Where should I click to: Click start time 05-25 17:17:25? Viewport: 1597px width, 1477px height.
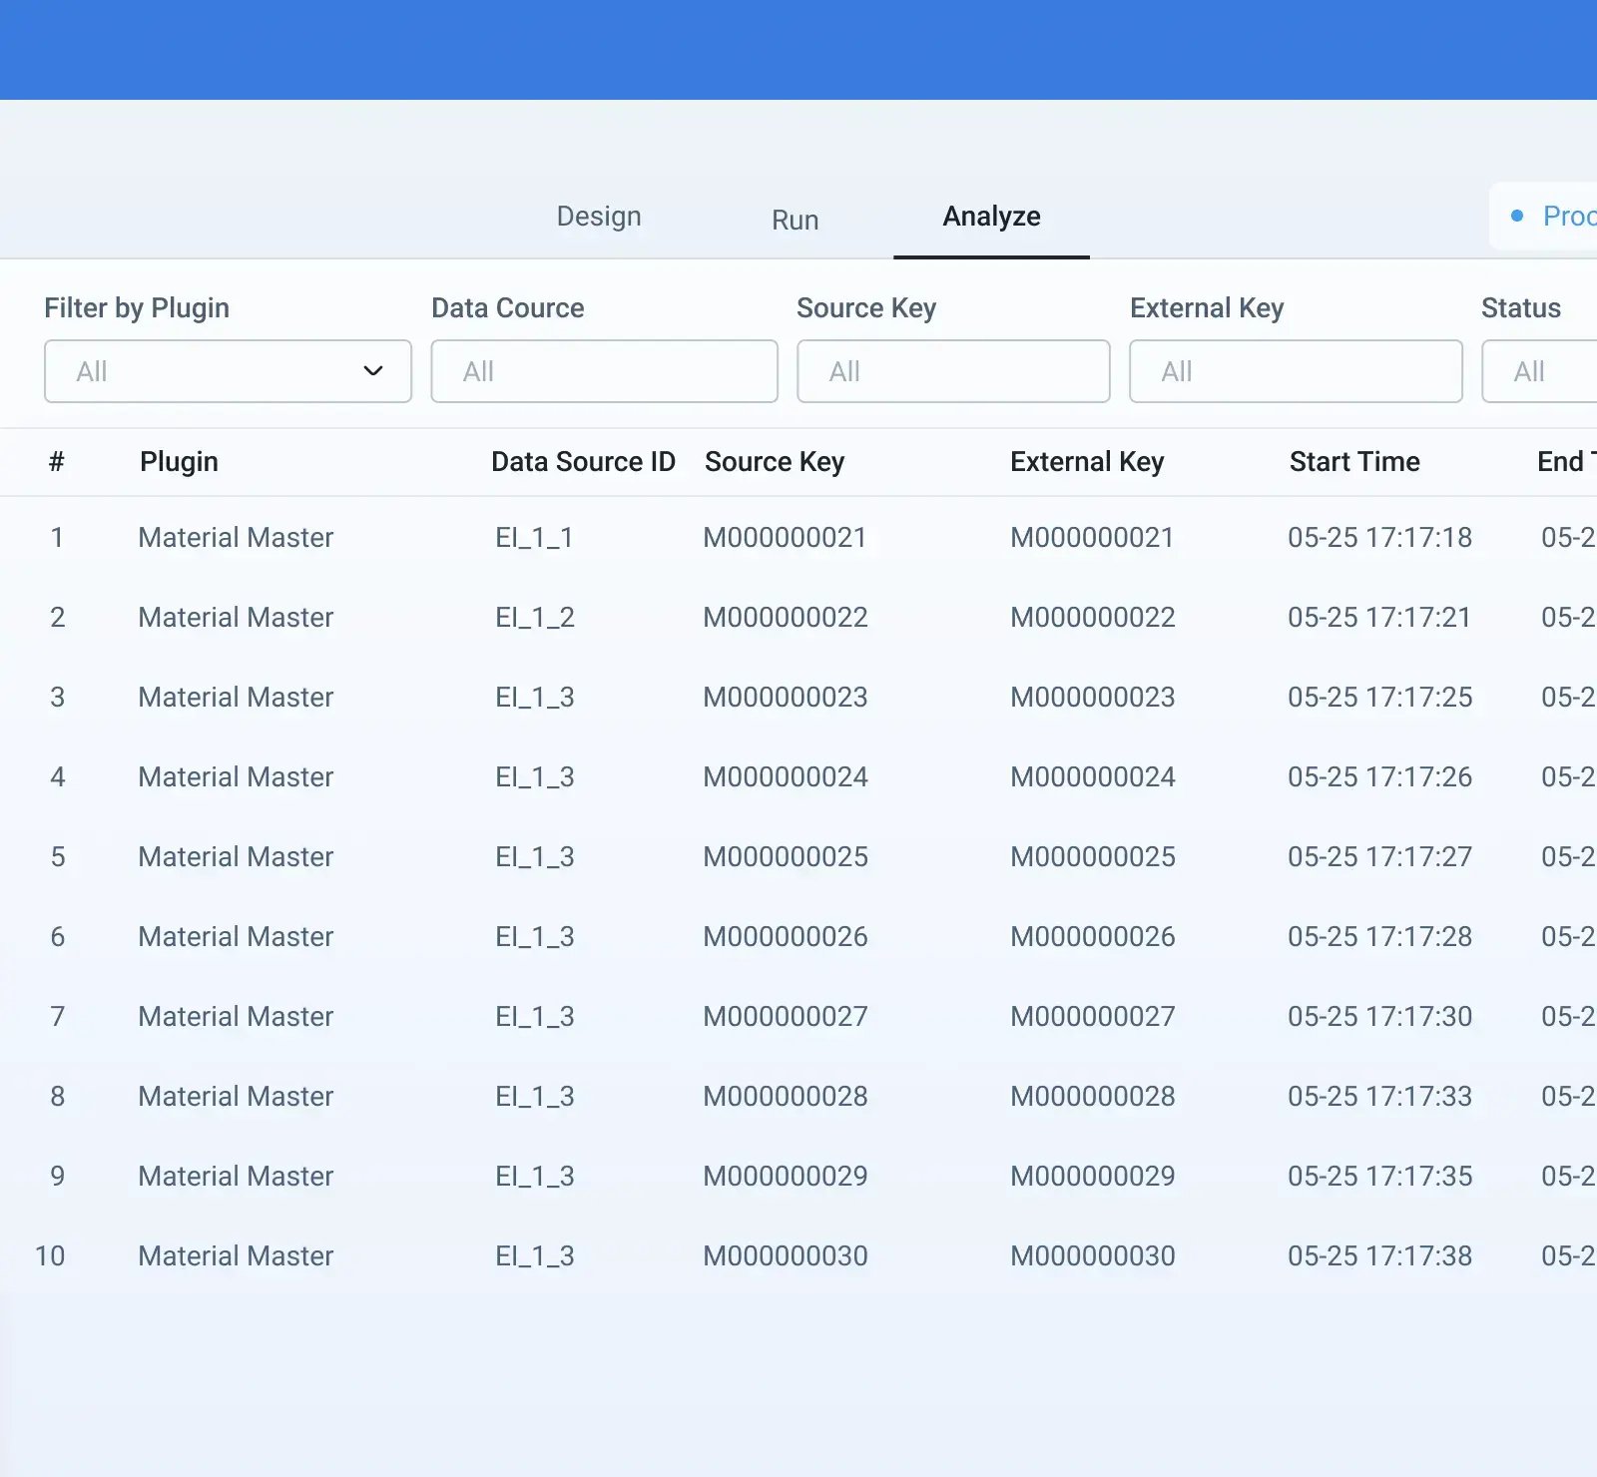coord(1379,697)
